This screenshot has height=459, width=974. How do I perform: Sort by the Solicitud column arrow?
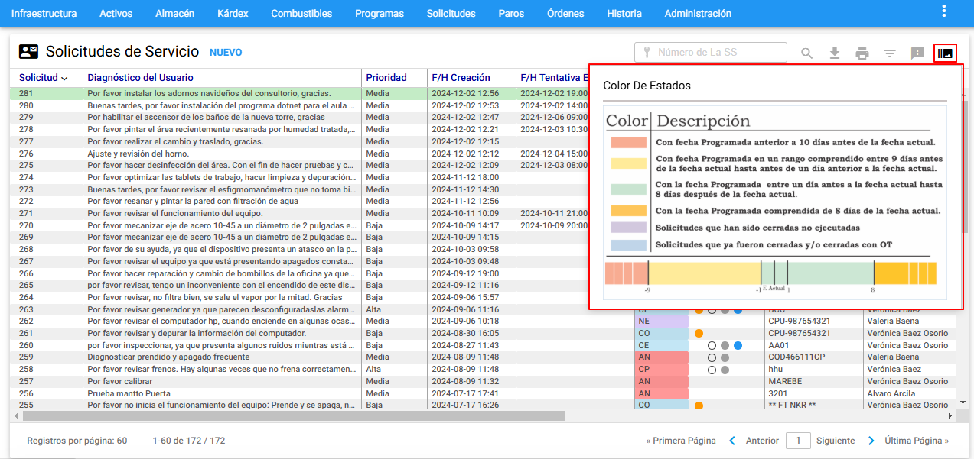click(64, 78)
